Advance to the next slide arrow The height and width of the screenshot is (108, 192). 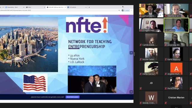point(131,53)
